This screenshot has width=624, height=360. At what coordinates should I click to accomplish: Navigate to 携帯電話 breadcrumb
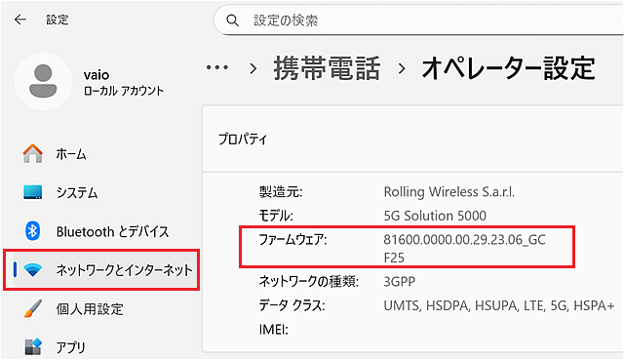click(x=328, y=68)
